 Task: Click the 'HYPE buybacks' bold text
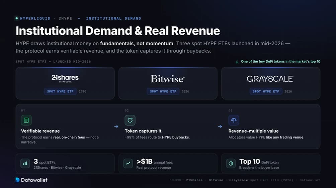tap(175, 137)
